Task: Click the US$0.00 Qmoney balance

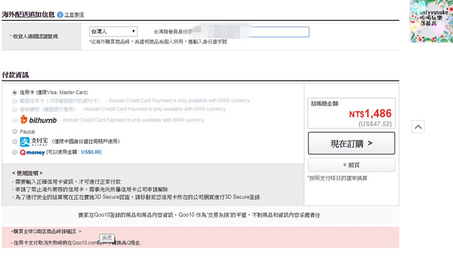Action: pos(91,152)
